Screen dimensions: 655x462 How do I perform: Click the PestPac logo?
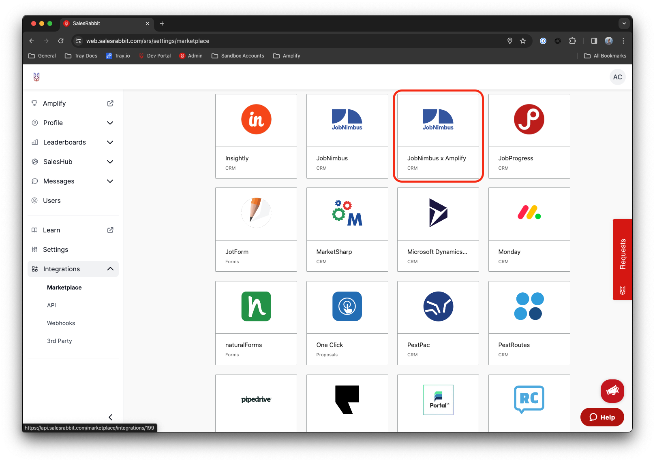(438, 307)
